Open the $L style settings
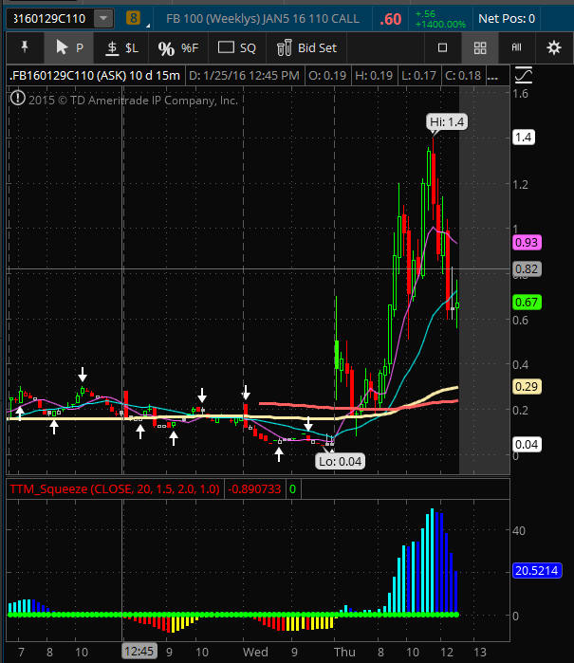574x663 pixels. click(121, 47)
